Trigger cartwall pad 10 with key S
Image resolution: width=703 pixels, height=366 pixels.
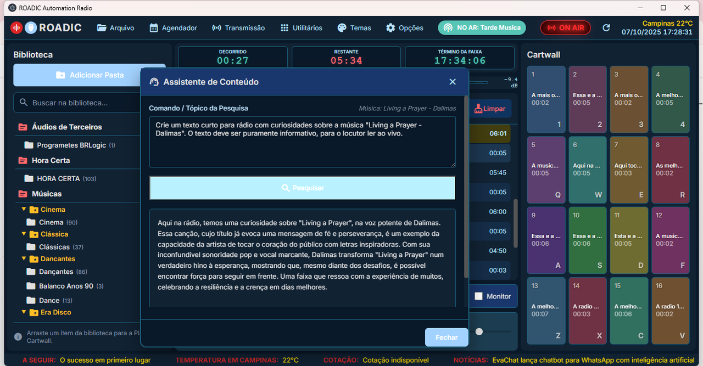[x=588, y=240]
